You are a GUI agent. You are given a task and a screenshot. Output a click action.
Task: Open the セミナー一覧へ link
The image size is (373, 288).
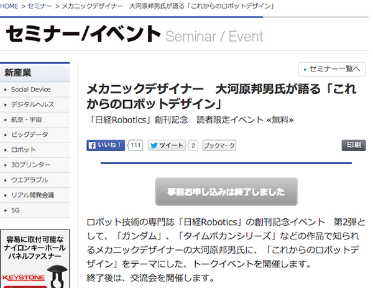point(332,69)
